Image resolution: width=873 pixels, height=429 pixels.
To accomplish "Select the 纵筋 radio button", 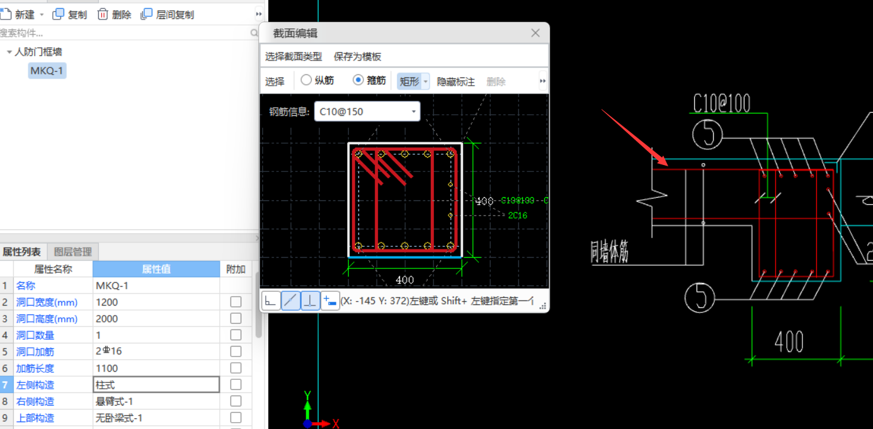I will pos(306,80).
